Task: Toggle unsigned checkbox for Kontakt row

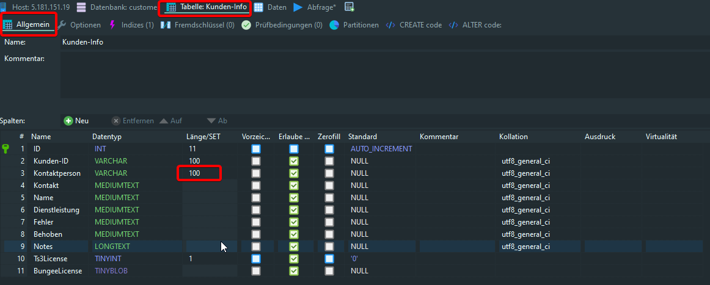Action: click(x=256, y=186)
